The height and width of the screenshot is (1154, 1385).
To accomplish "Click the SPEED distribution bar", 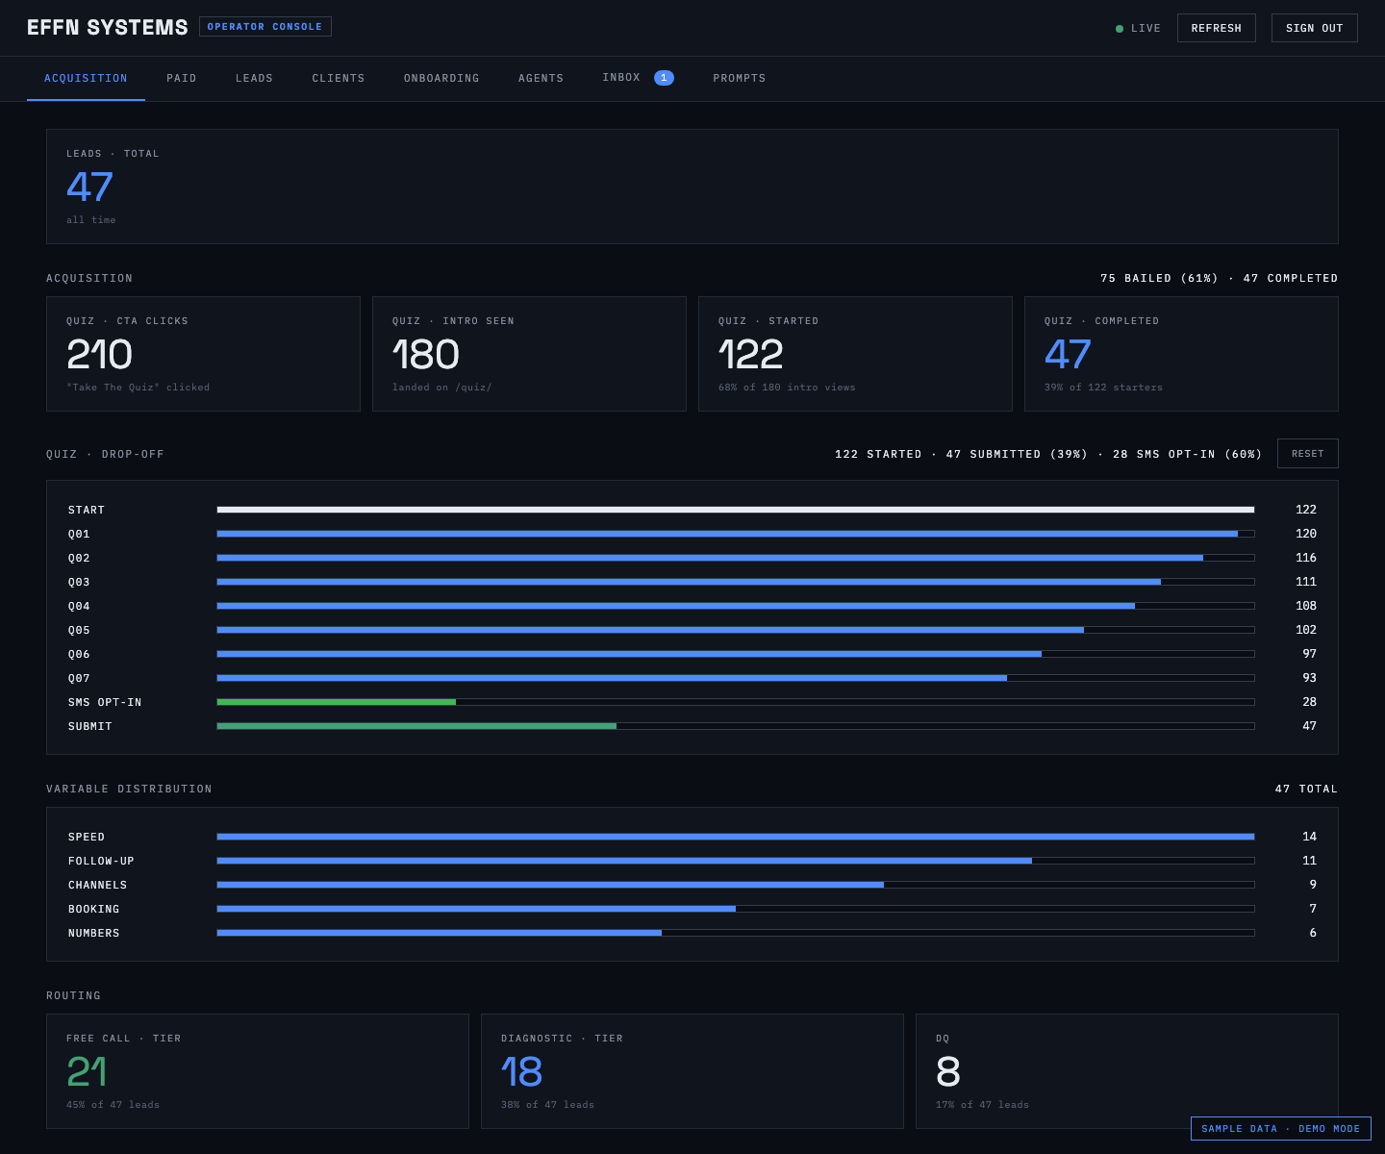I will [x=736, y=837].
